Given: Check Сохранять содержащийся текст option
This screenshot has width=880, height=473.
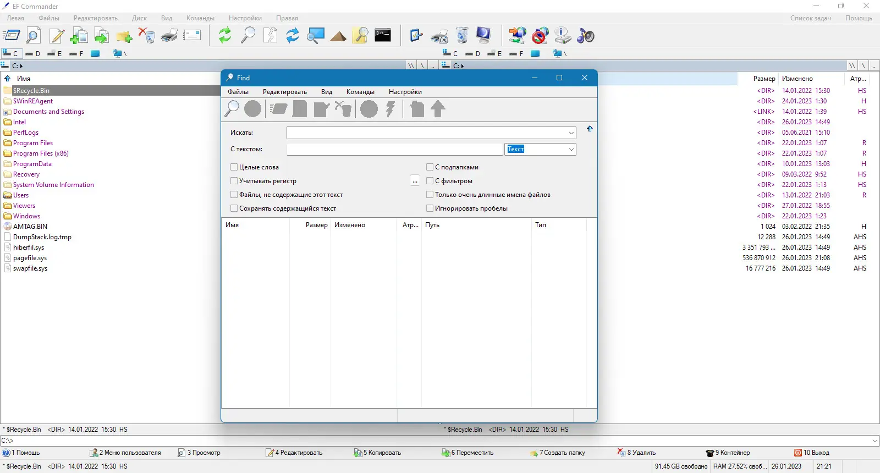Looking at the screenshot, I should pyautogui.click(x=234, y=208).
